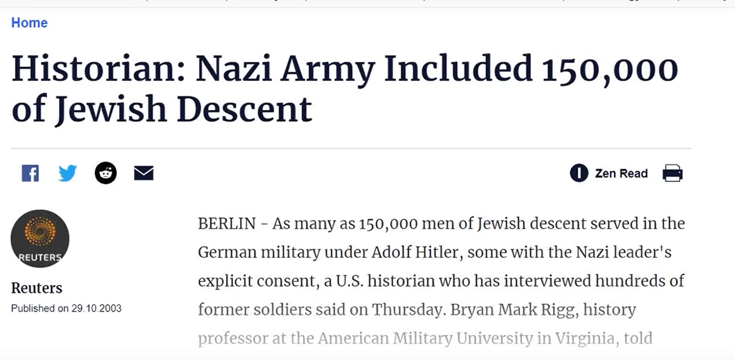Click the Zen Read label
Viewport: 735px width, 360px height.
pyautogui.click(x=621, y=173)
